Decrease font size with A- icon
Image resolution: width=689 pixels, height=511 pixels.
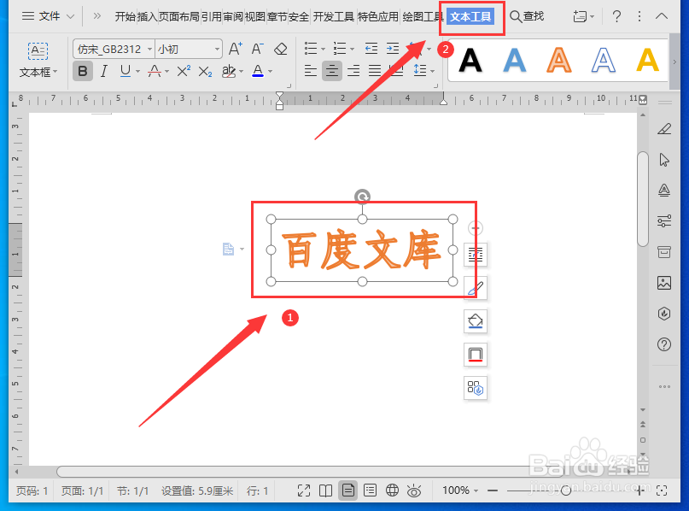(258, 49)
